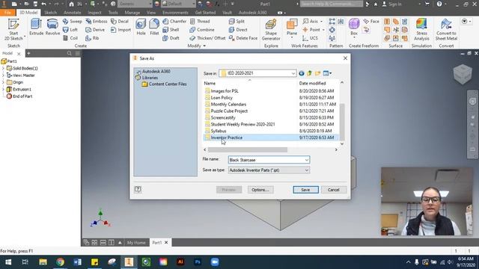Switch to the Manage ribbon tab

click(x=132, y=13)
